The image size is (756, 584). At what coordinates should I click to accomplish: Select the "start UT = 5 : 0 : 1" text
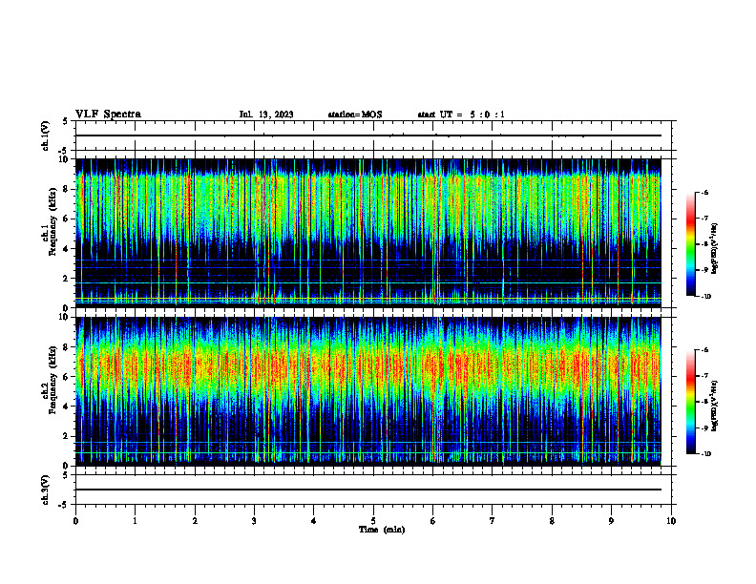tap(461, 115)
